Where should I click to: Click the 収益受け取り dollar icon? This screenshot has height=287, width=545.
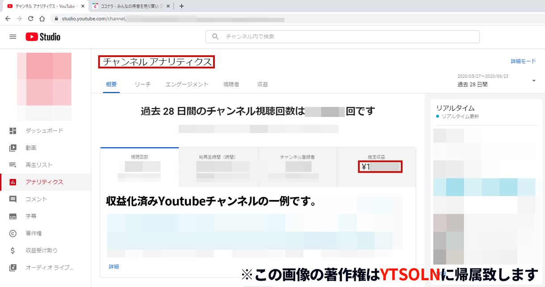click(13, 250)
